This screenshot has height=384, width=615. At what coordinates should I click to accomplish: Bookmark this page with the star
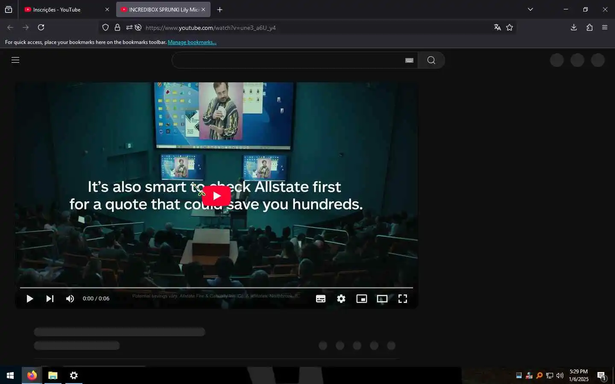[x=510, y=27]
